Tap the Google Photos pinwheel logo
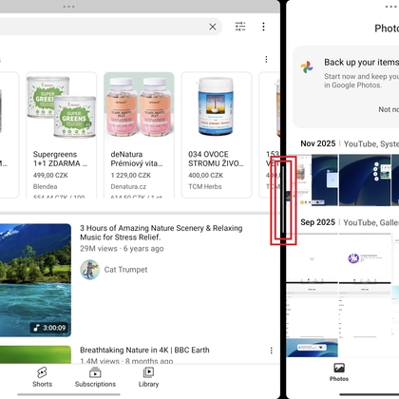The image size is (399, 399). tap(307, 67)
